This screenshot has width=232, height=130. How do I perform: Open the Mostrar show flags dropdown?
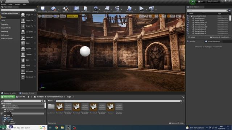click(63, 16)
